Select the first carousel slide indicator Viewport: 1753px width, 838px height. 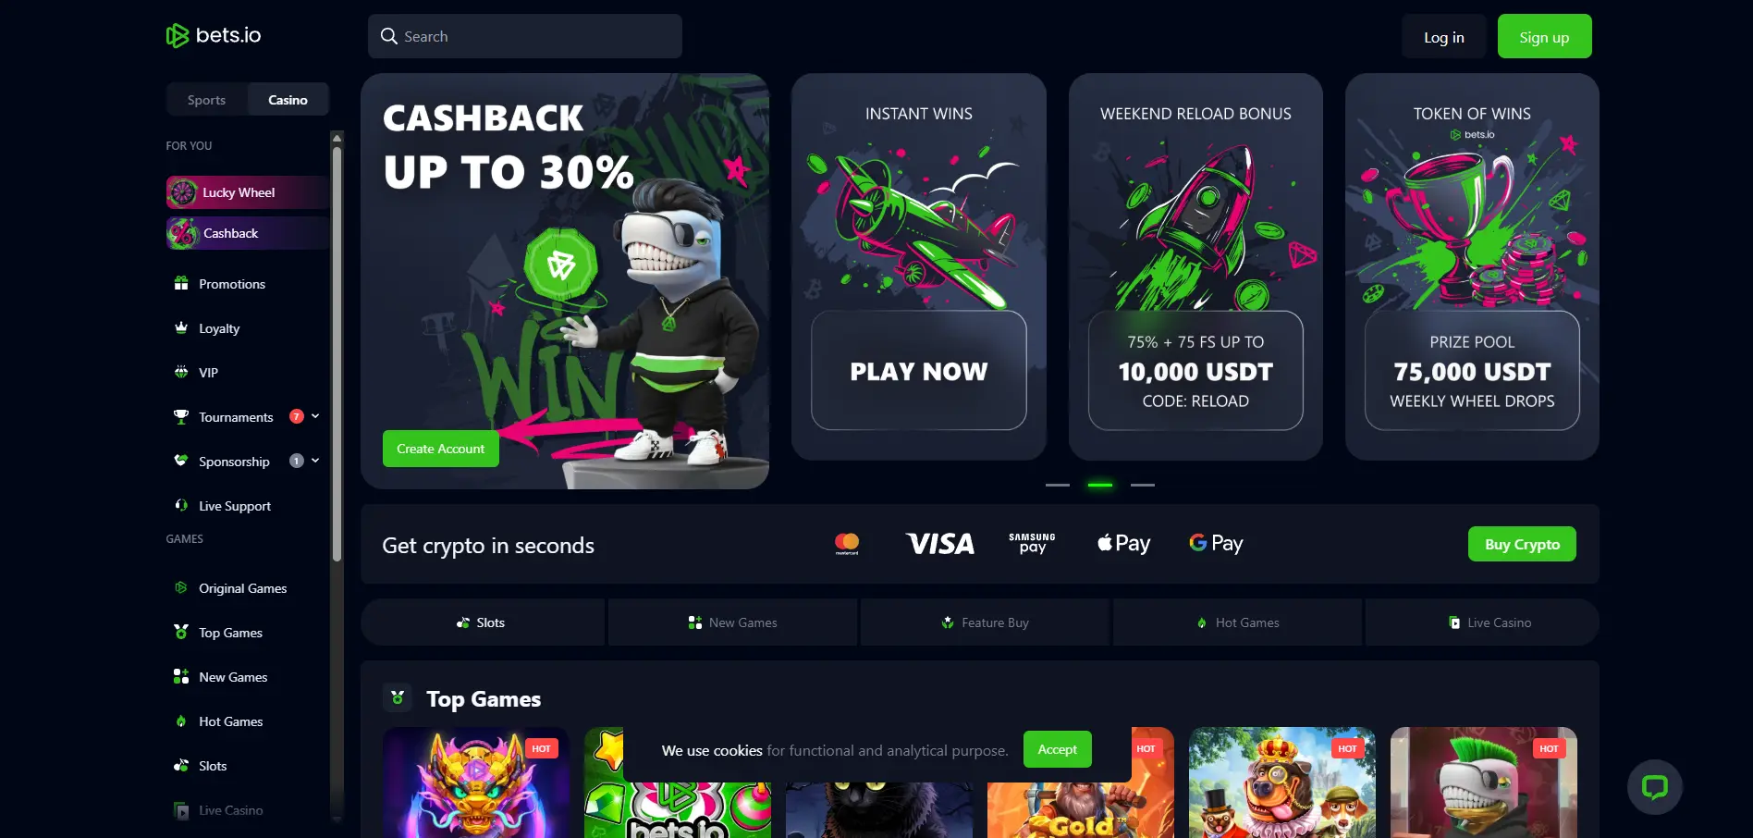(x=1058, y=485)
